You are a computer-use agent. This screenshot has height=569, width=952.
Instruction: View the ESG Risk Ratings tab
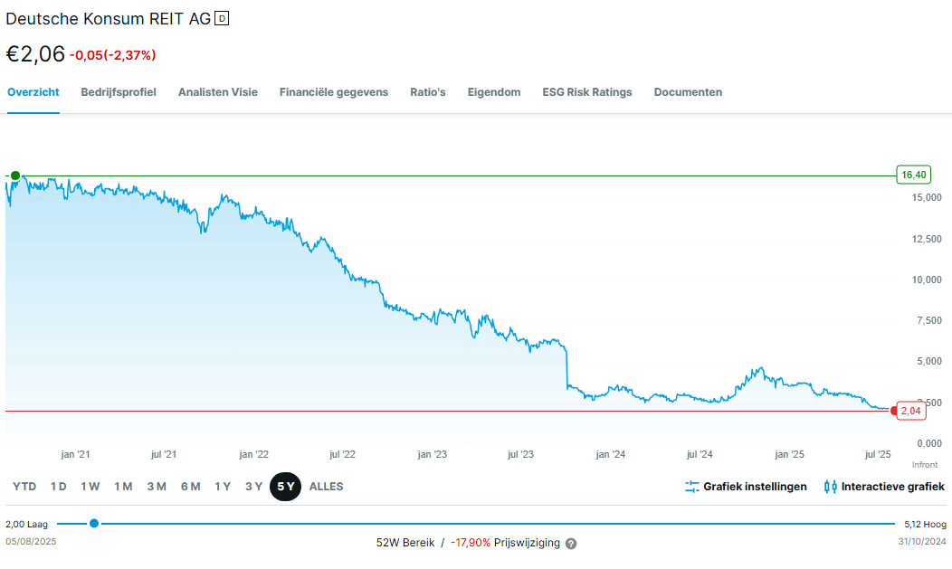click(x=587, y=92)
